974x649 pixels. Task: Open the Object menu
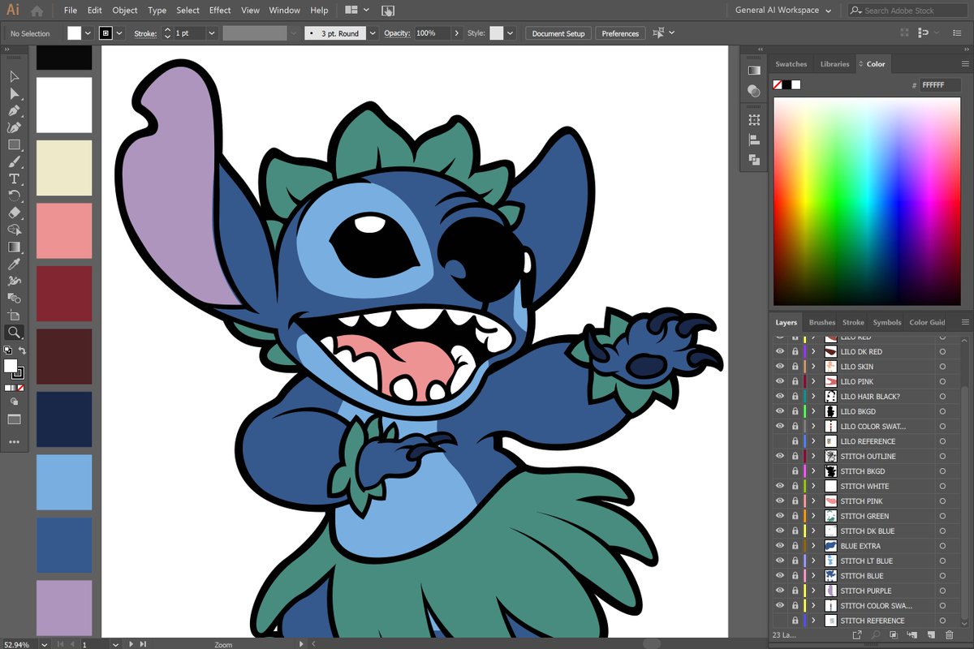(x=125, y=11)
